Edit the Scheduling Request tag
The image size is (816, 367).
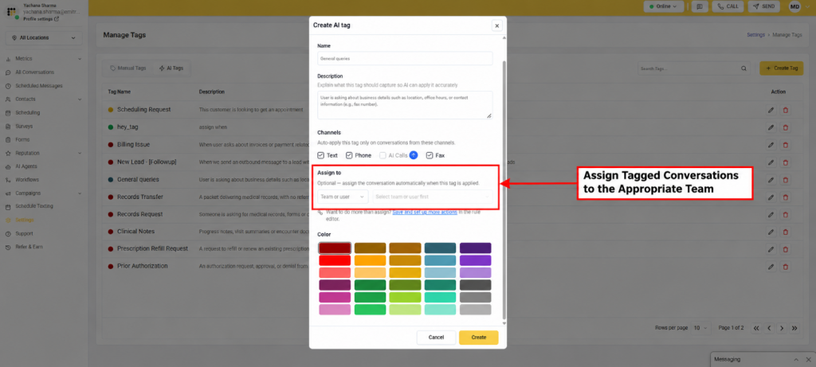[771, 110]
